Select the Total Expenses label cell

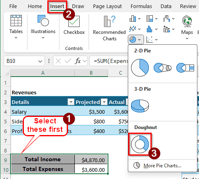[x=43, y=169]
